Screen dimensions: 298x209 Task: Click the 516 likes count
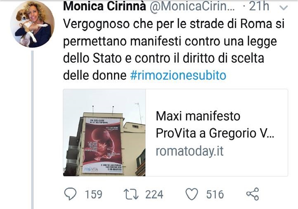[x=215, y=195]
